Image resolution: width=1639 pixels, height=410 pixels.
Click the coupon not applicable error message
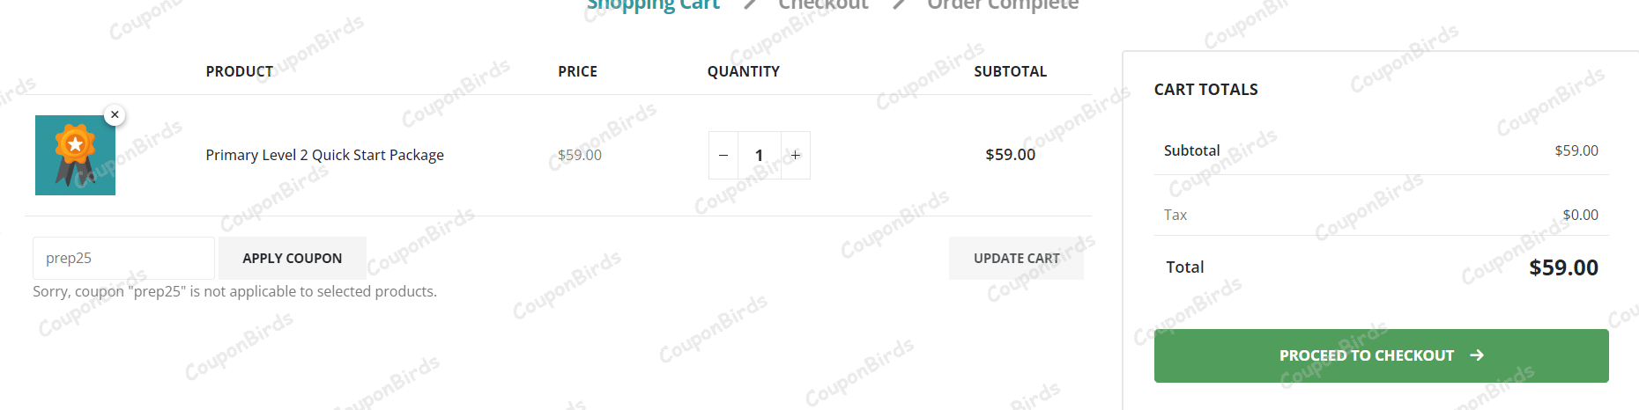coord(234,291)
